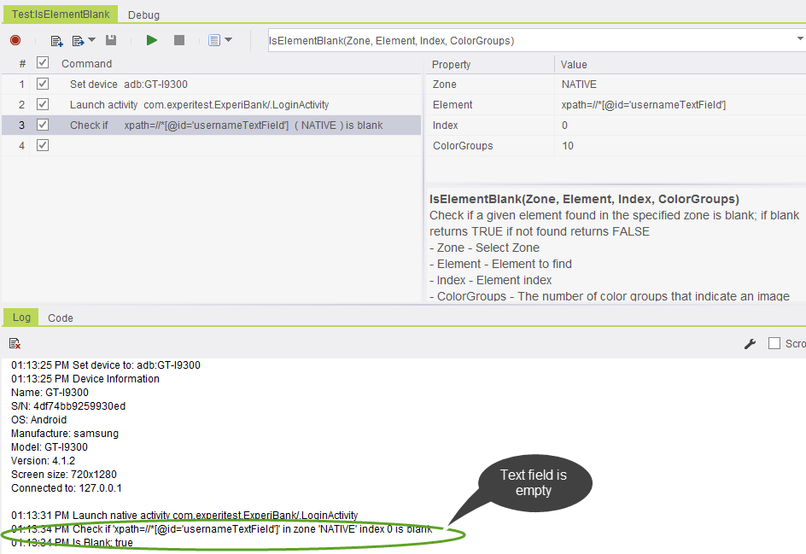Viewport: 806px width, 554px height.
Task: Toggle the header select-all commands checkbox
Action: pos(43,63)
